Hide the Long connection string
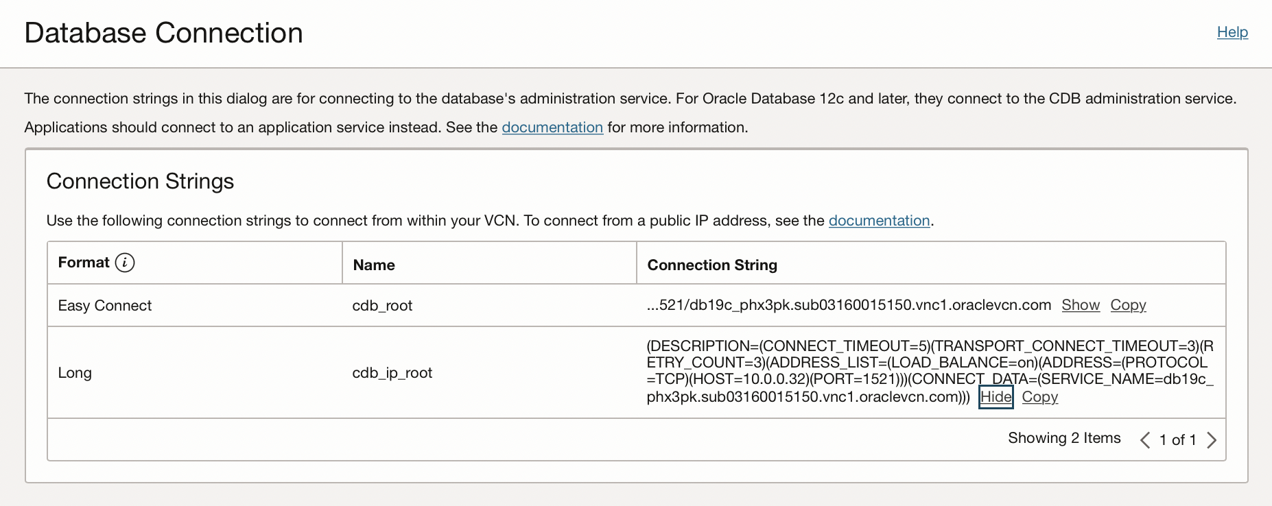The width and height of the screenshot is (1272, 506). (996, 397)
